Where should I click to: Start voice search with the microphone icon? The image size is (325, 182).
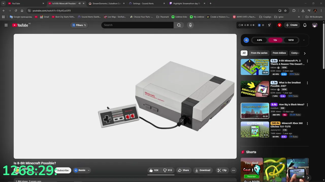(190, 25)
